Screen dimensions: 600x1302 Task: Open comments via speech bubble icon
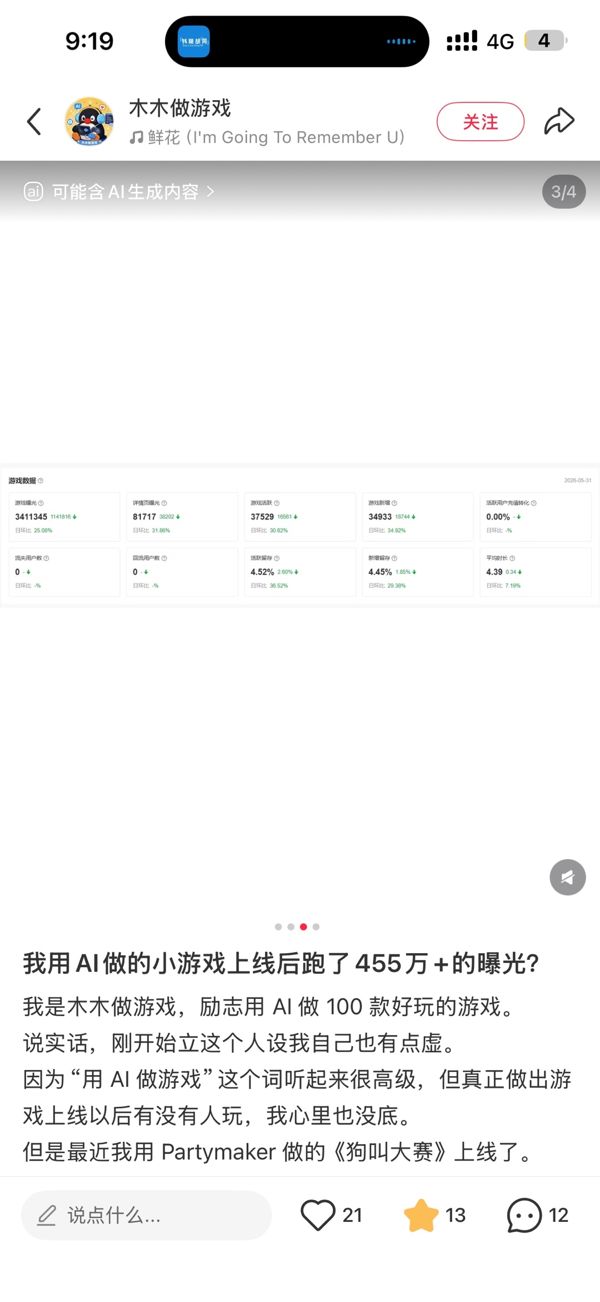pyautogui.click(x=524, y=1215)
